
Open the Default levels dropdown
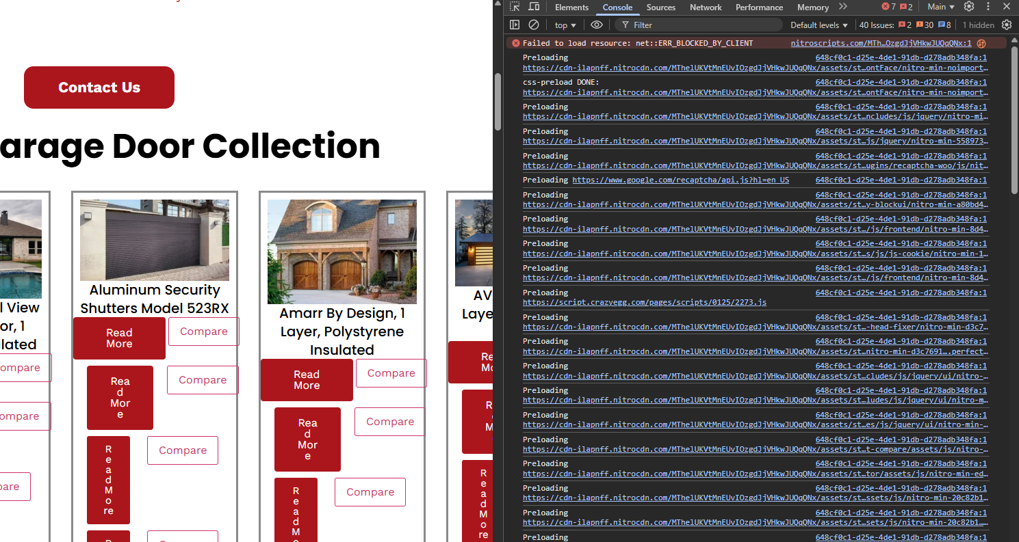coord(819,25)
